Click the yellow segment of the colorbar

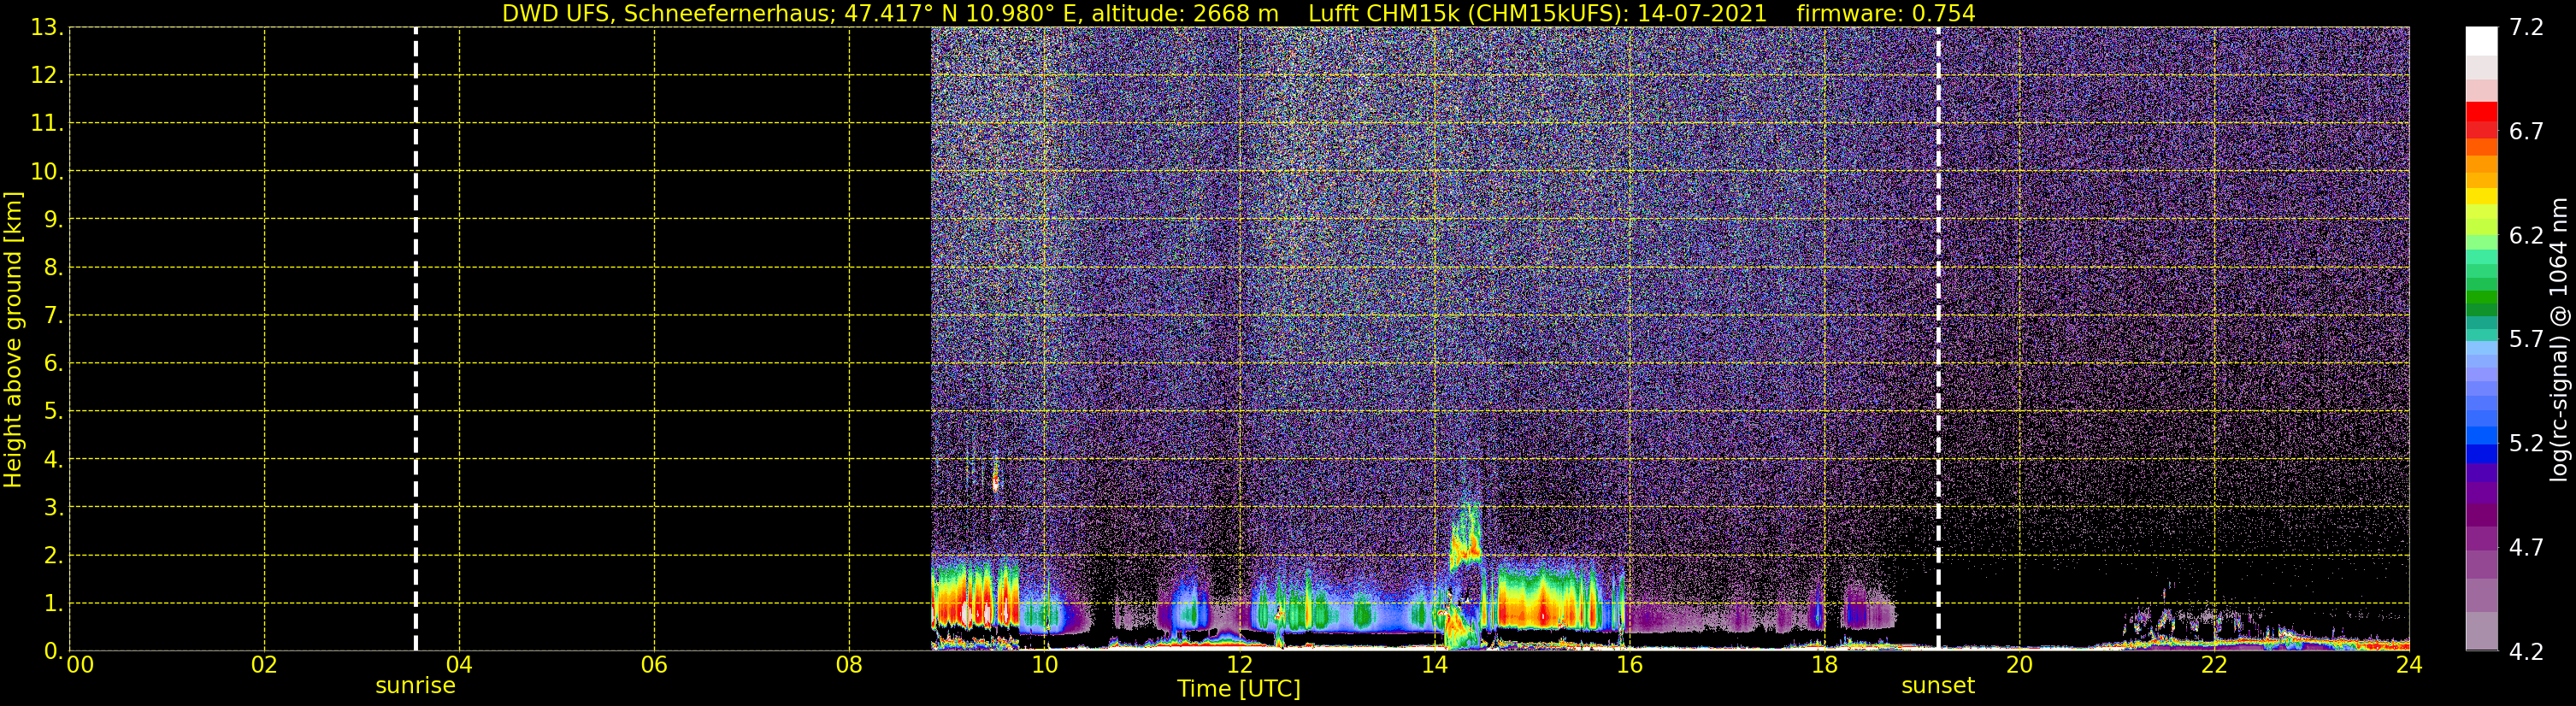tap(2481, 196)
